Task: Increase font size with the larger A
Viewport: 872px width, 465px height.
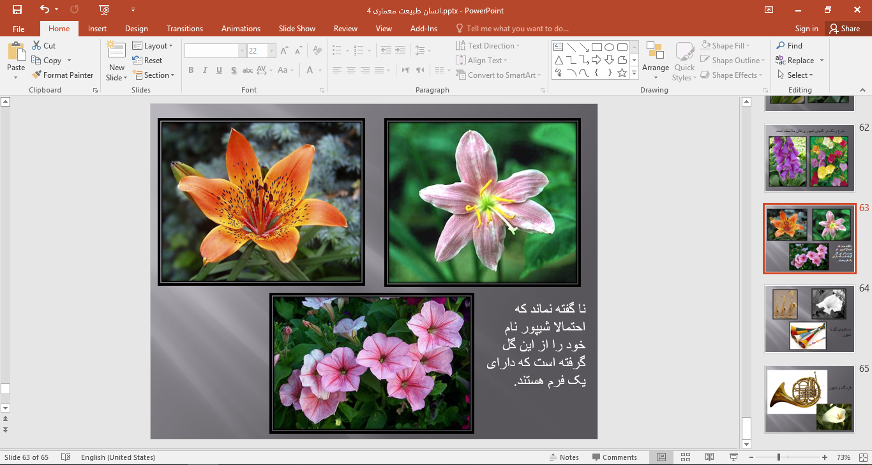Action: 284,51
